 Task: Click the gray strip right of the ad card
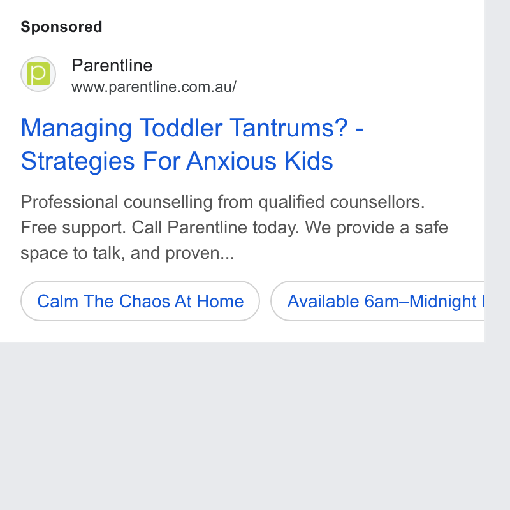point(497,171)
